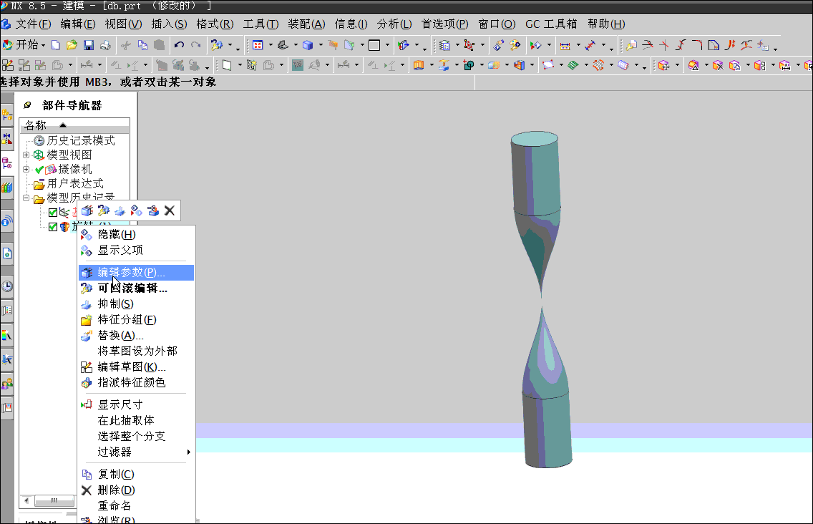Image resolution: width=813 pixels, height=524 pixels.
Task: Sort by the 名称 column header
Action: pos(74,125)
